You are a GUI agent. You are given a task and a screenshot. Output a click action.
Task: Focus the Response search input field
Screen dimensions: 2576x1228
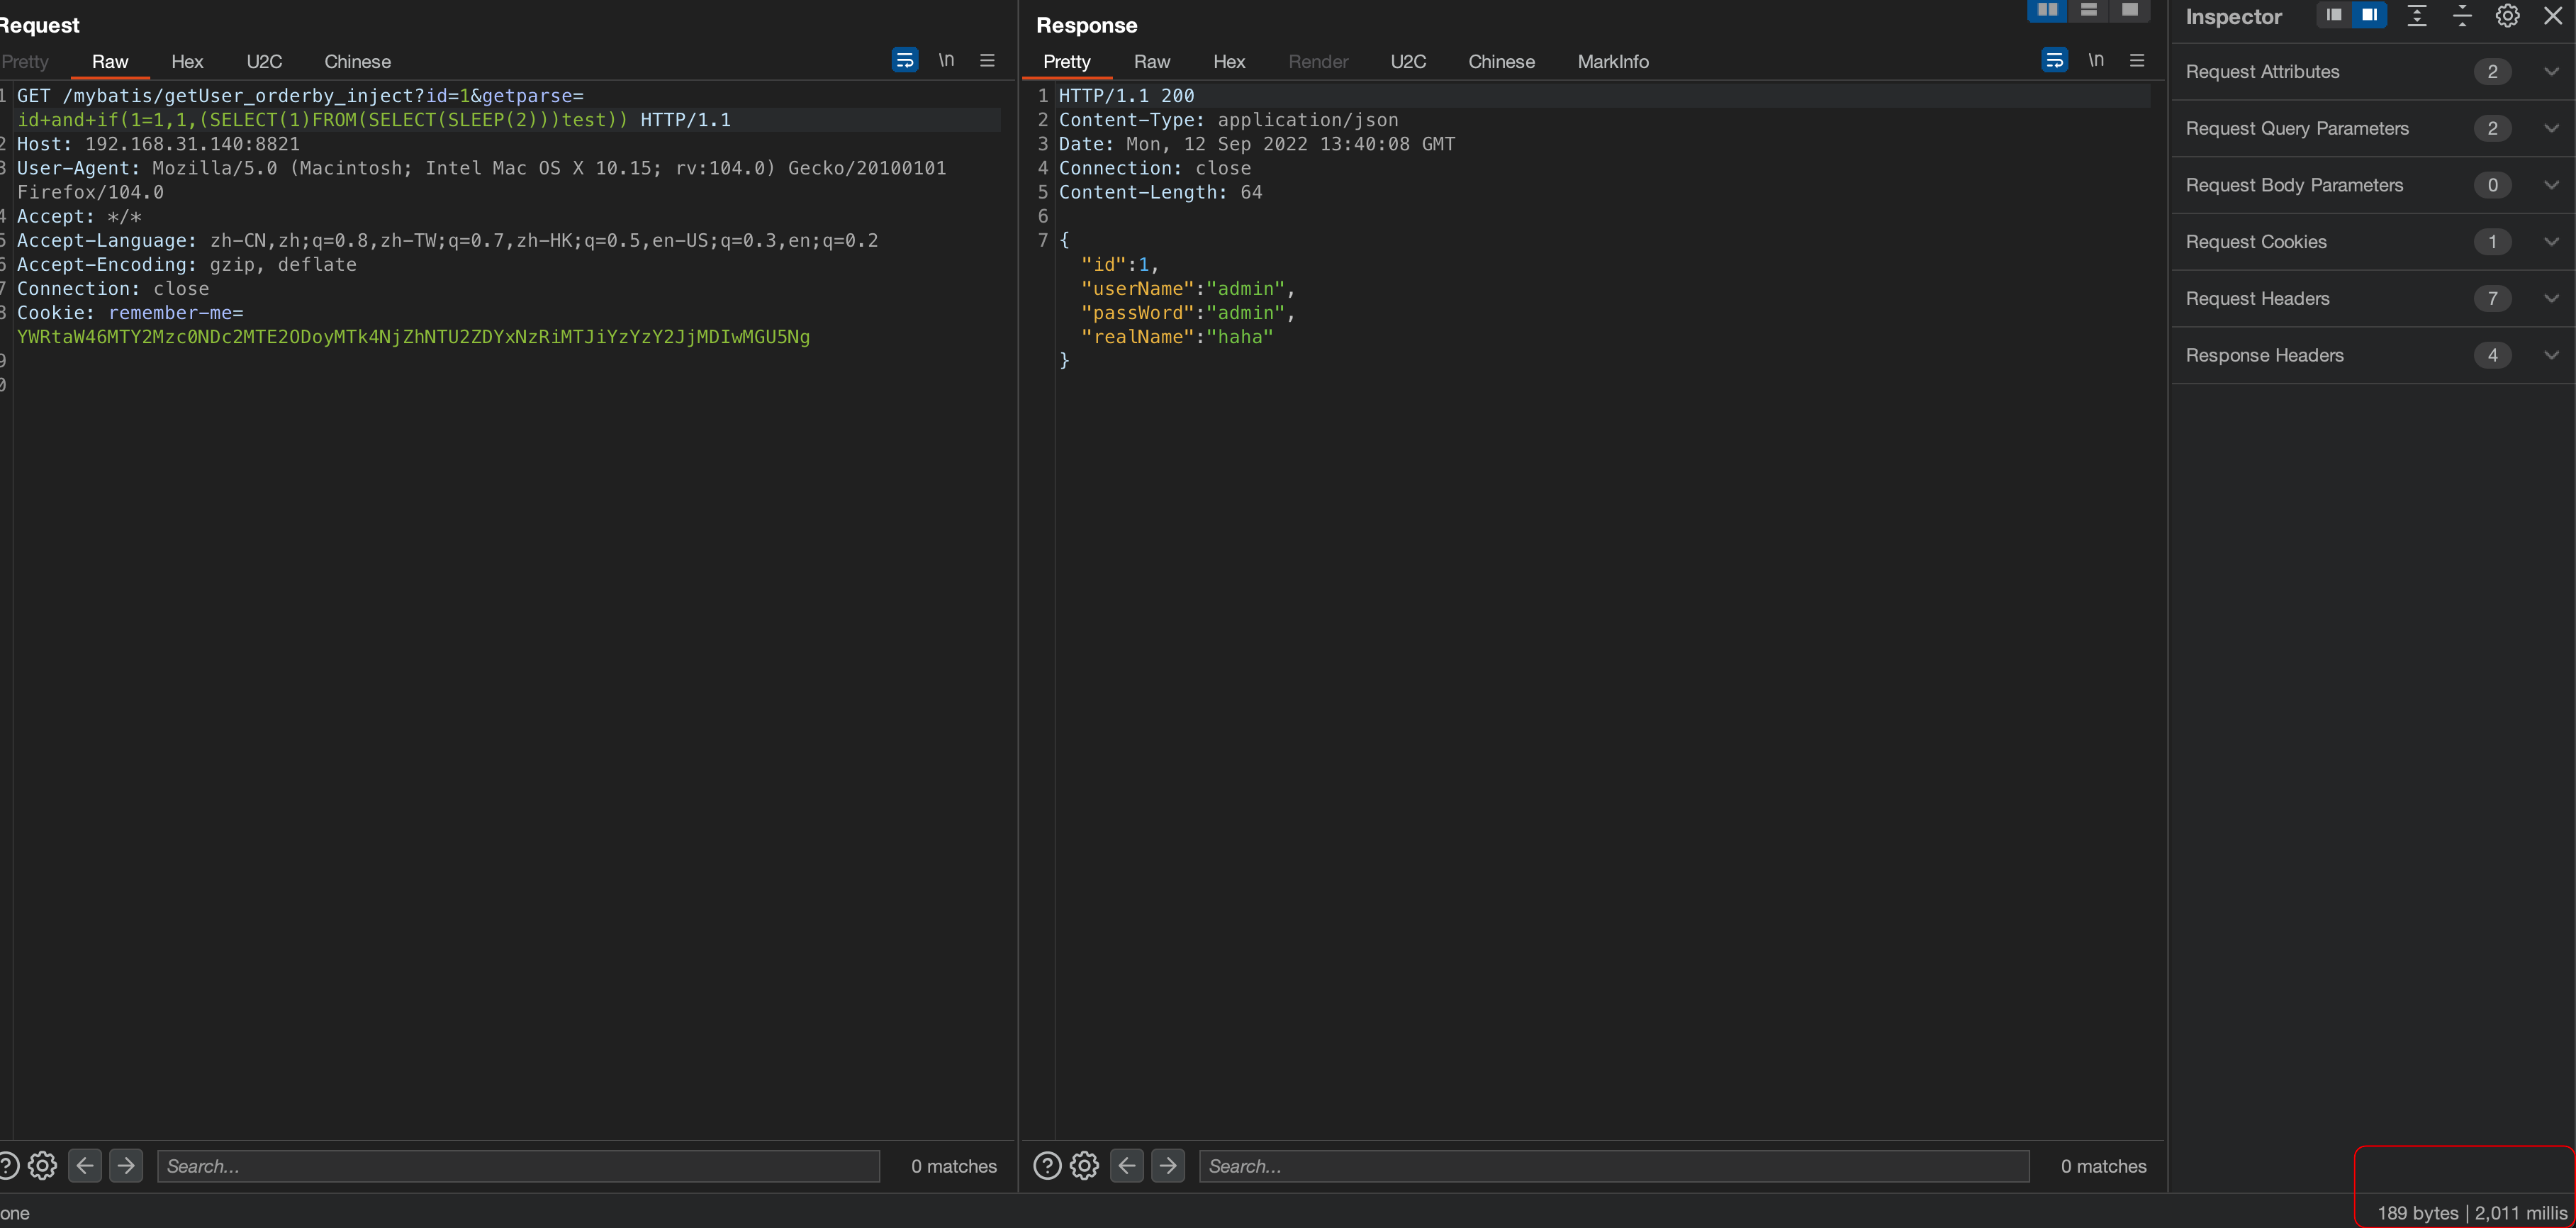(x=1613, y=1166)
